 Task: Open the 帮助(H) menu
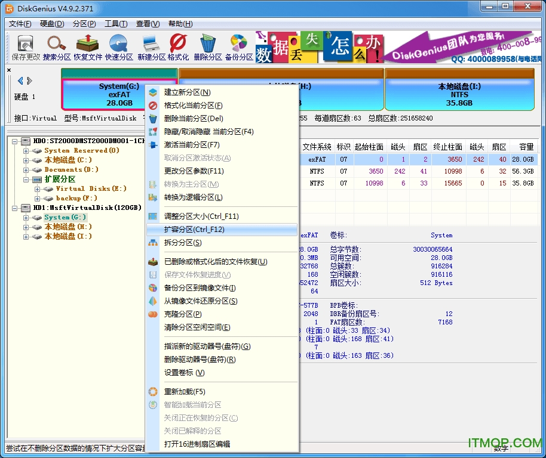click(180, 24)
